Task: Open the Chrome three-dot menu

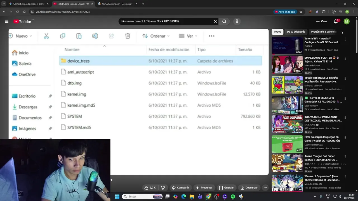Action: [354, 12]
